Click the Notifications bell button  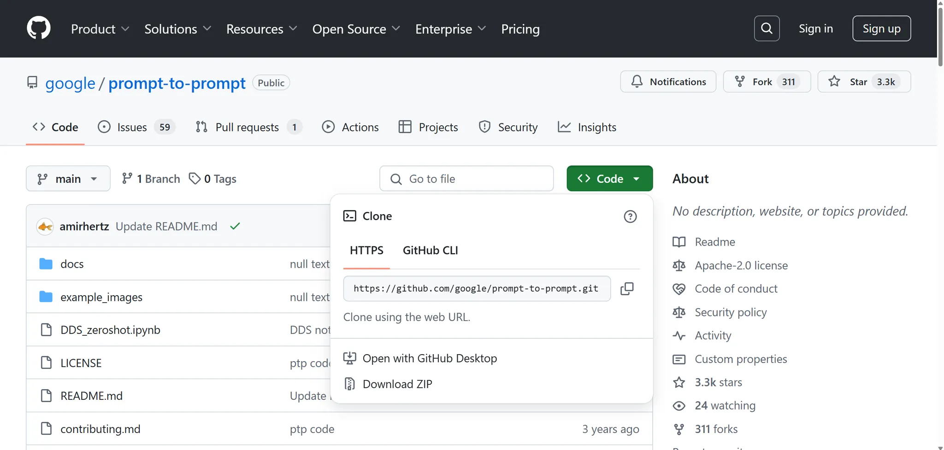pos(668,82)
